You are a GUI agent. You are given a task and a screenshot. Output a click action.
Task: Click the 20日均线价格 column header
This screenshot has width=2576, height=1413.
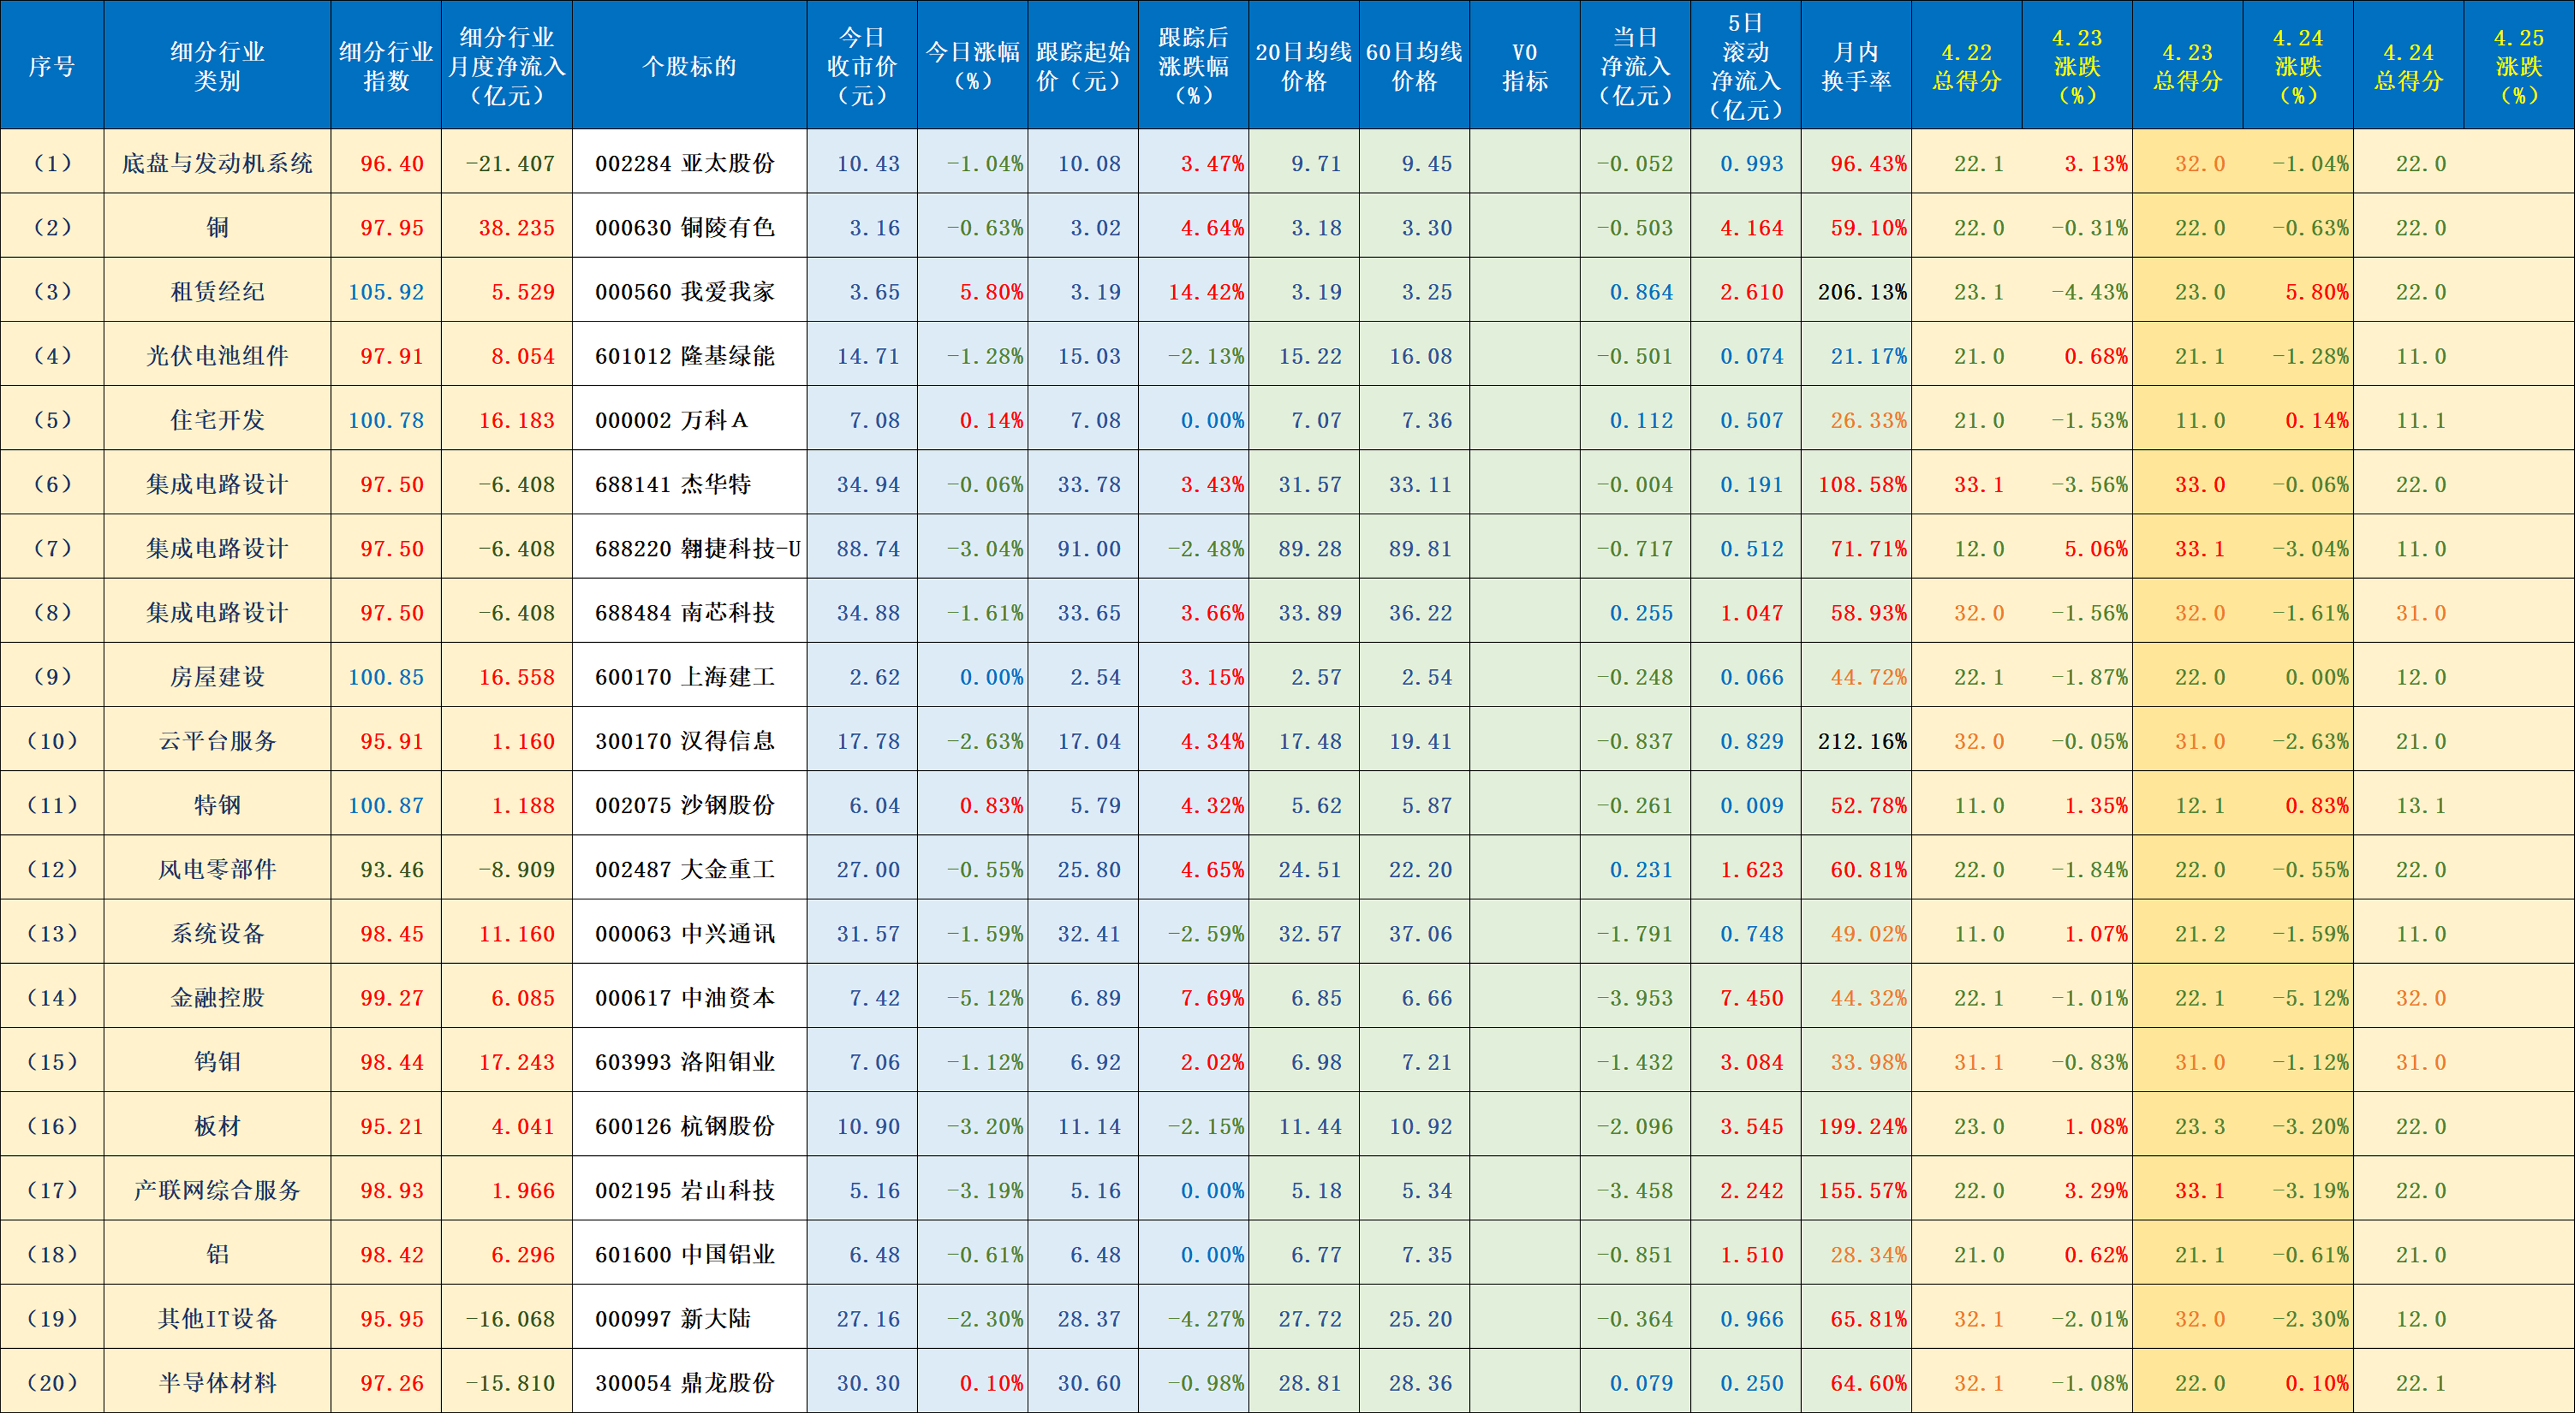click(x=1304, y=65)
